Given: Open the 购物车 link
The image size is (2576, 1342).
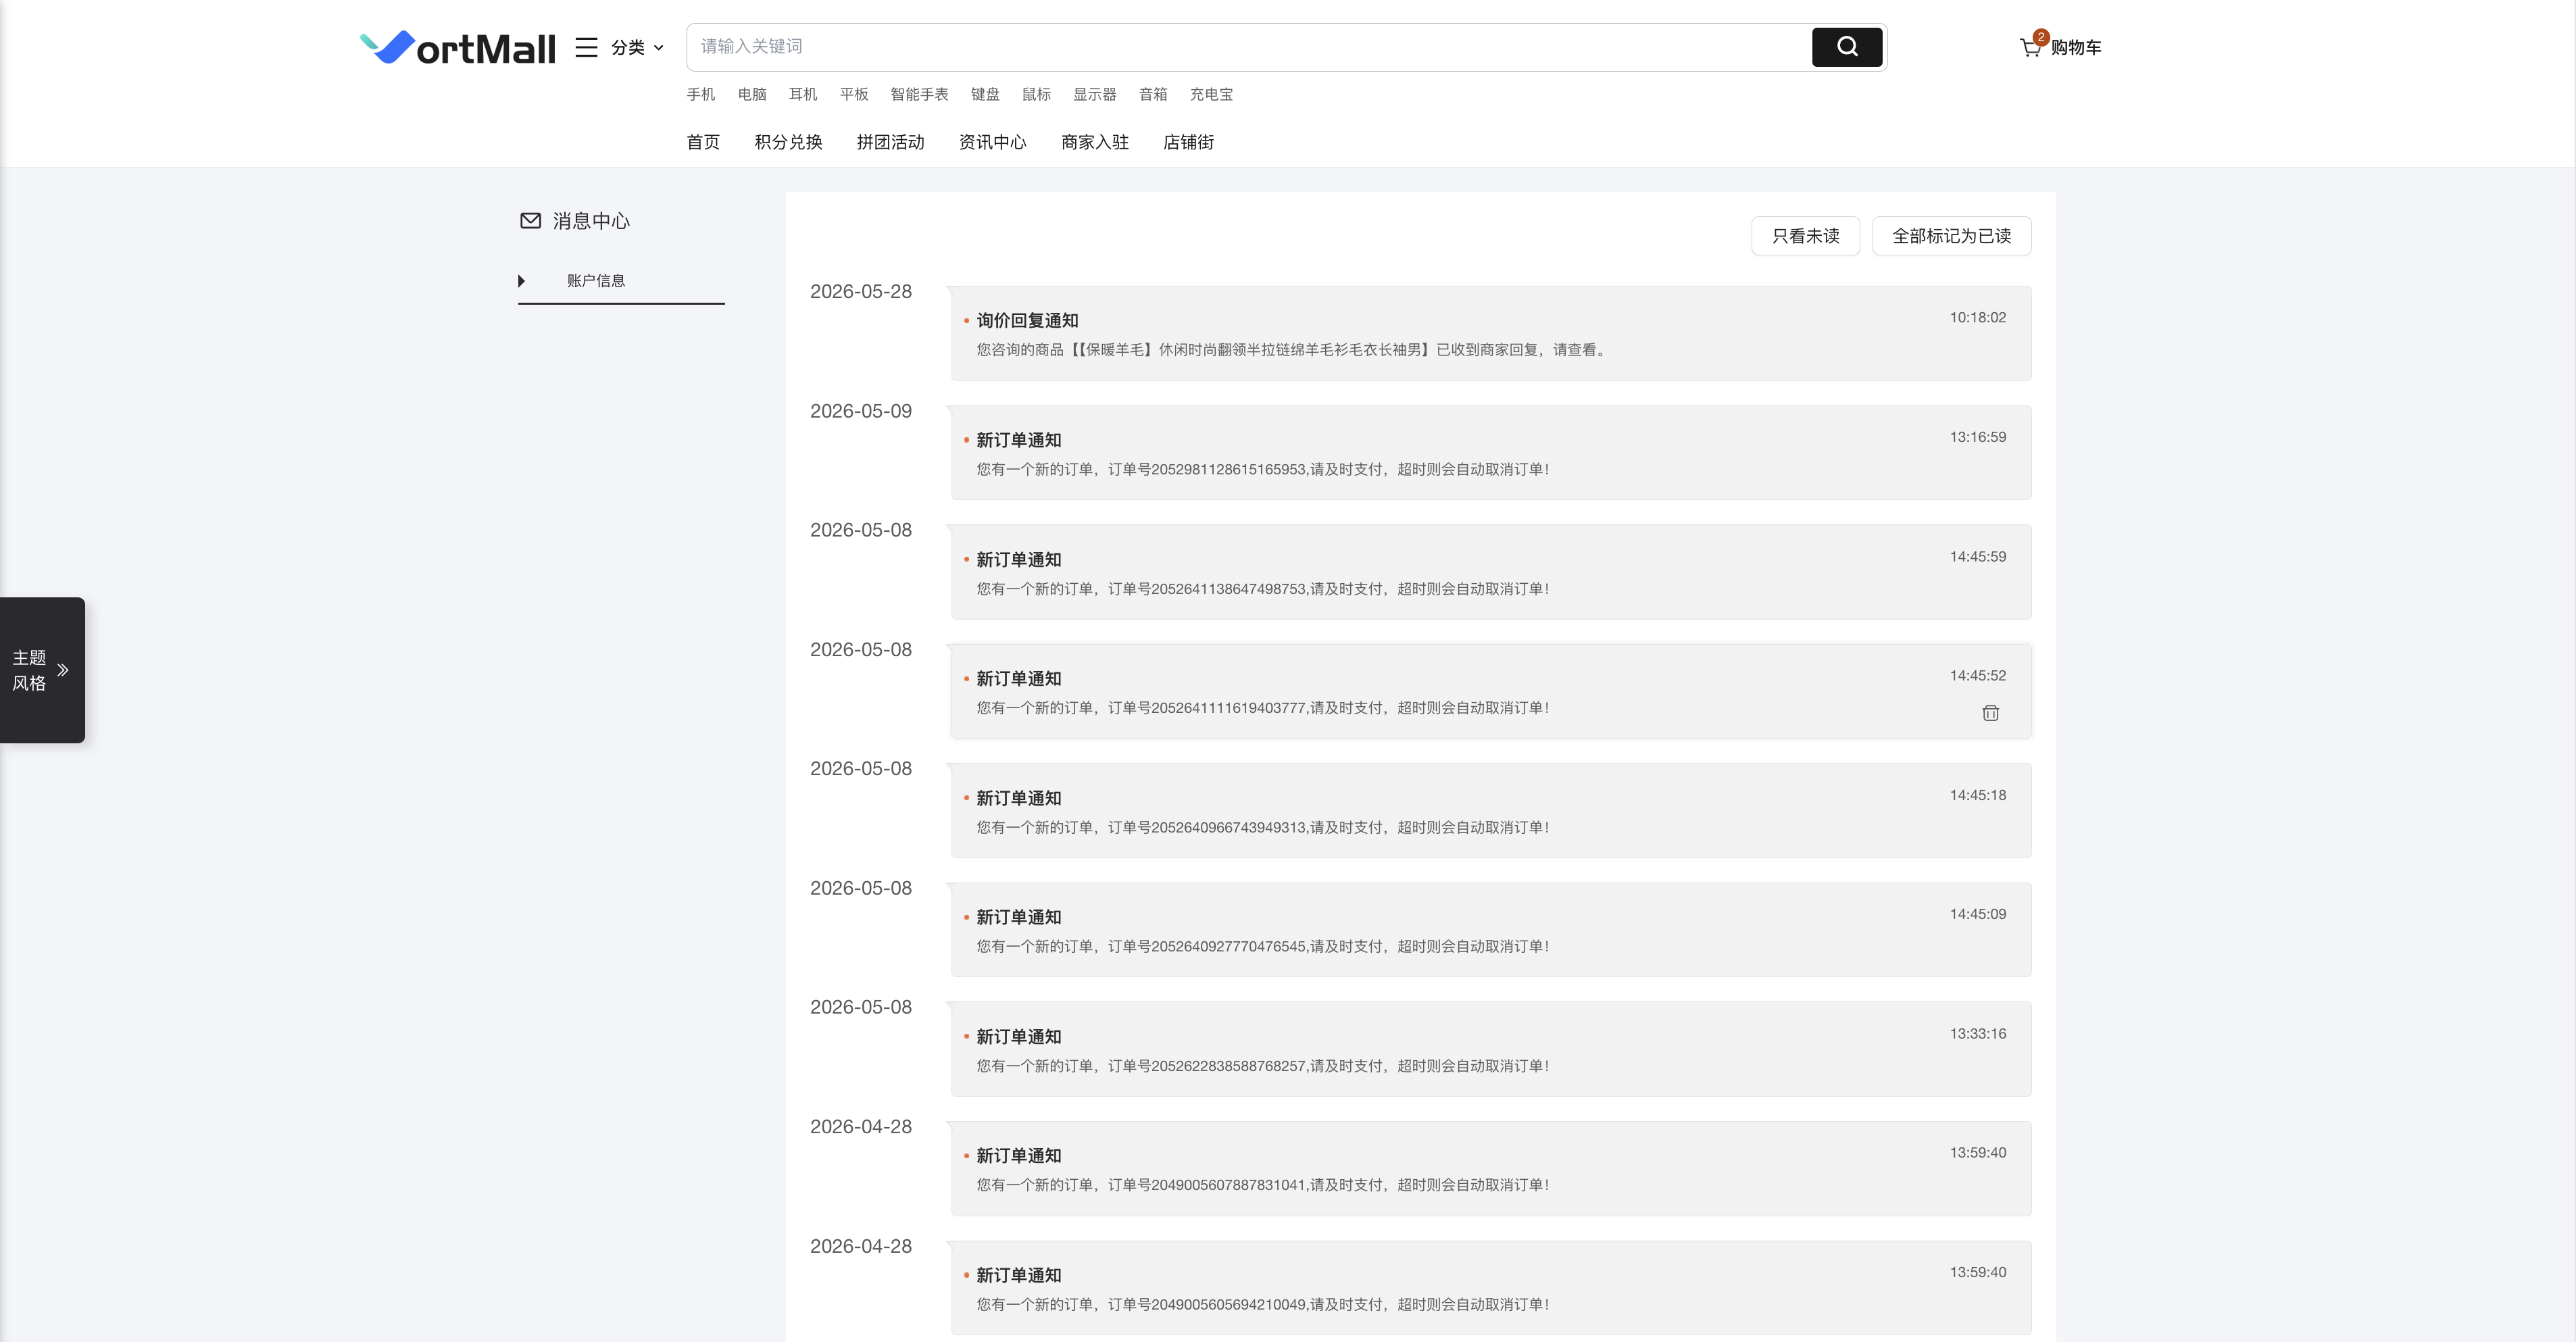Looking at the screenshot, I should [x=2076, y=47].
